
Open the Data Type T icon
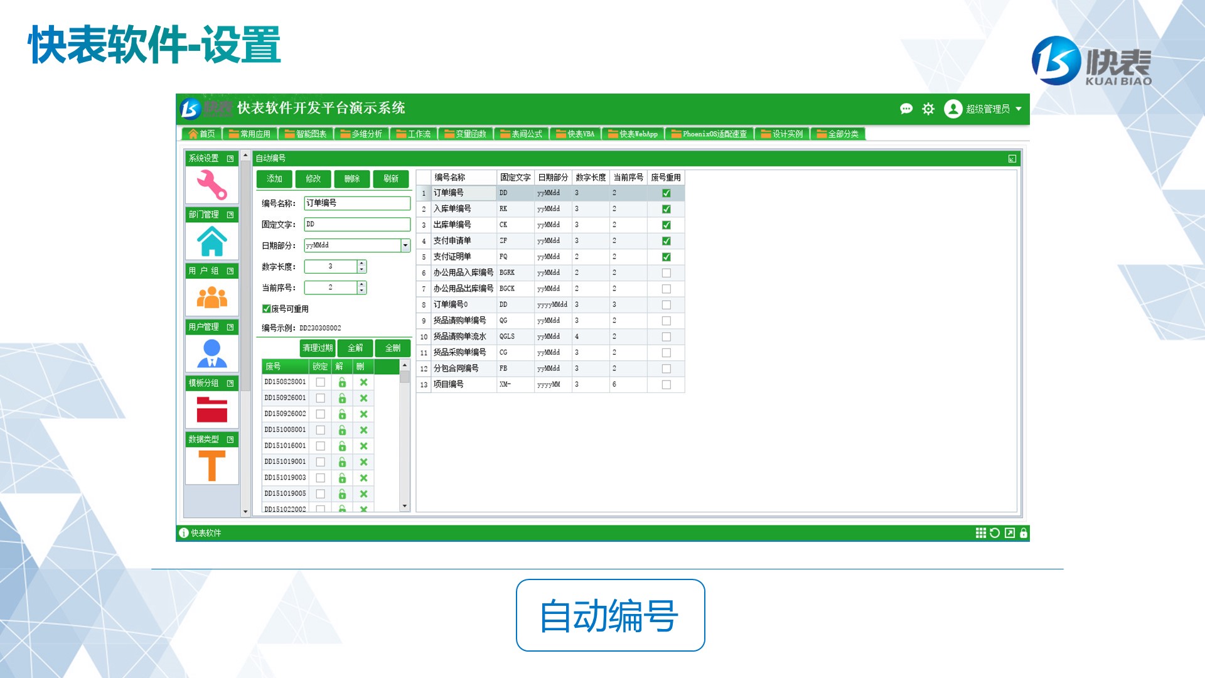[212, 466]
